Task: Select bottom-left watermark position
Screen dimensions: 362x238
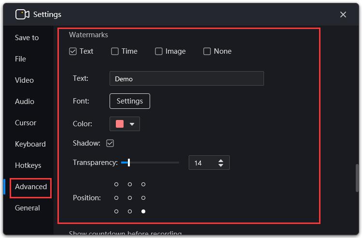Action: click(116, 211)
